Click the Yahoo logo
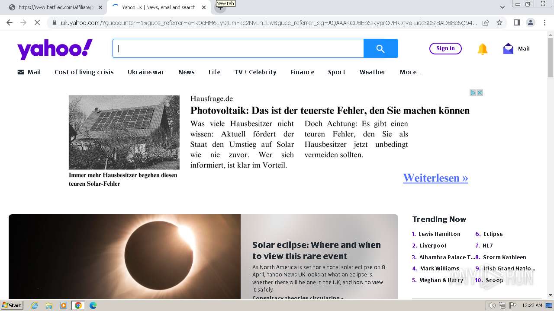554x311 pixels. click(55, 49)
